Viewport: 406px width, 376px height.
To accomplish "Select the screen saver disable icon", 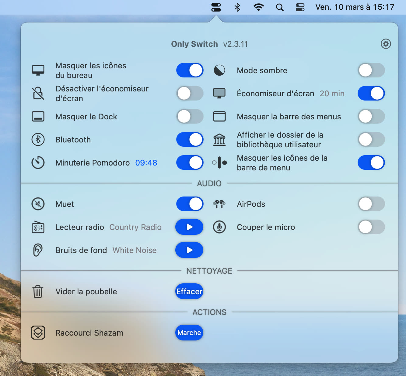I will 38,93.
